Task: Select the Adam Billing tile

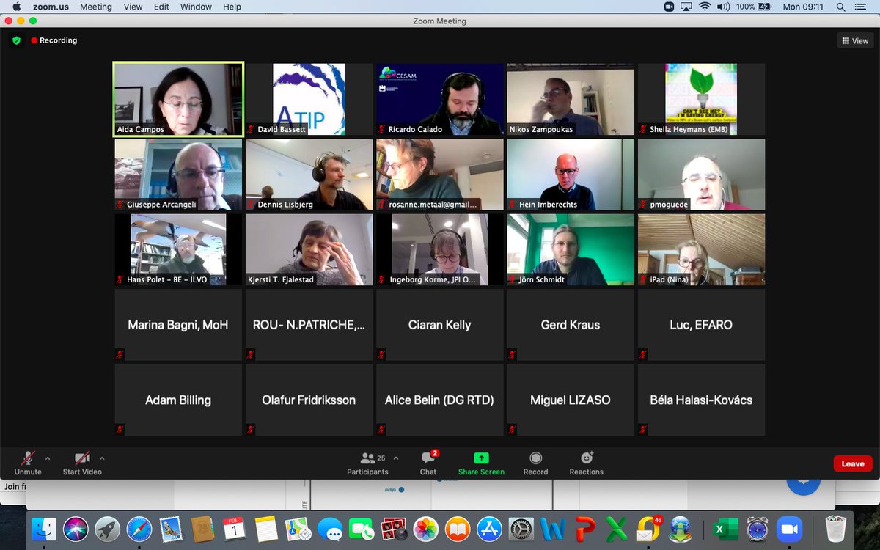Action: pyautogui.click(x=178, y=400)
